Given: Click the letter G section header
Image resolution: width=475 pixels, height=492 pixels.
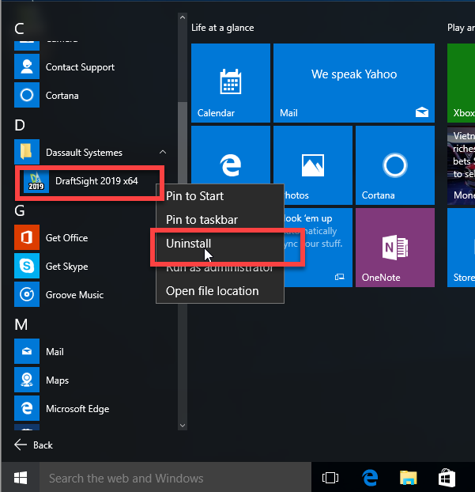Looking at the screenshot, I should coord(20,210).
